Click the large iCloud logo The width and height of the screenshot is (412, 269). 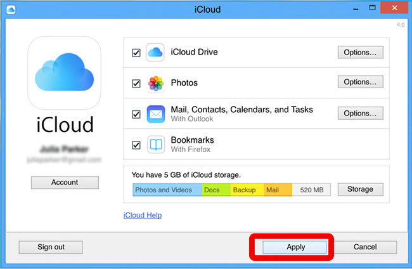pos(65,72)
